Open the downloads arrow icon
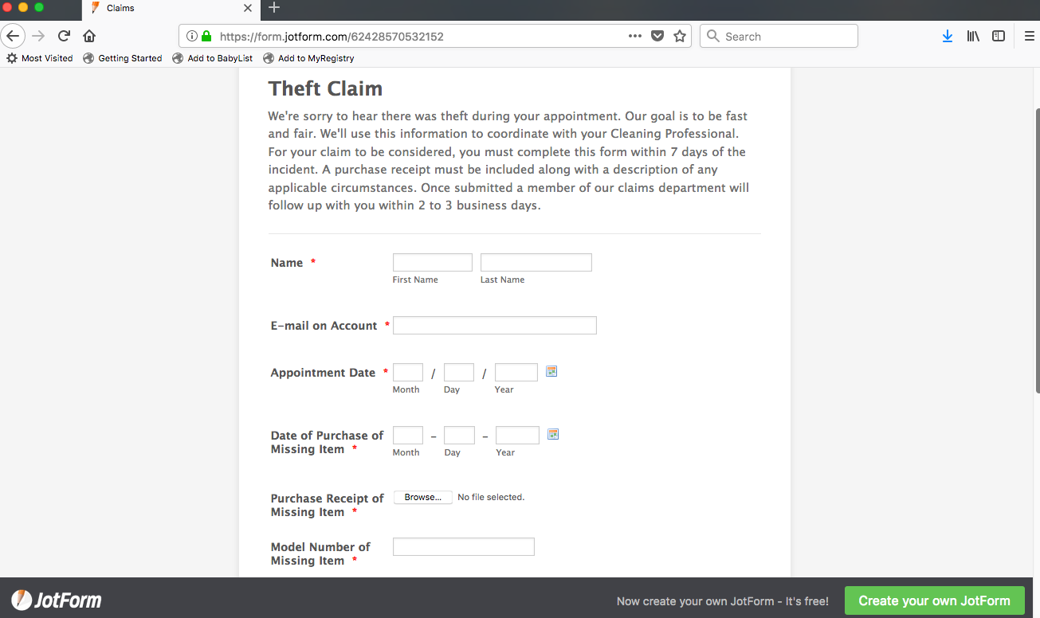The image size is (1040, 618). tap(948, 36)
